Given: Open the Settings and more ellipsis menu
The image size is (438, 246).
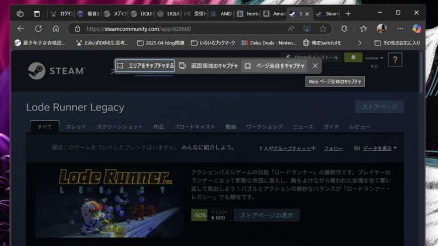Looking at the screenshot, I should [x=400, y=28].
